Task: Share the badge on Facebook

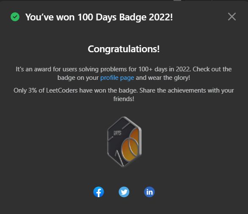Action: 99,192
